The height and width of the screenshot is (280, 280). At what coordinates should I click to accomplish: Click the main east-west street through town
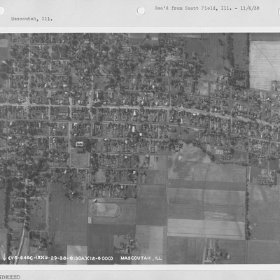(x=140, y=108)
